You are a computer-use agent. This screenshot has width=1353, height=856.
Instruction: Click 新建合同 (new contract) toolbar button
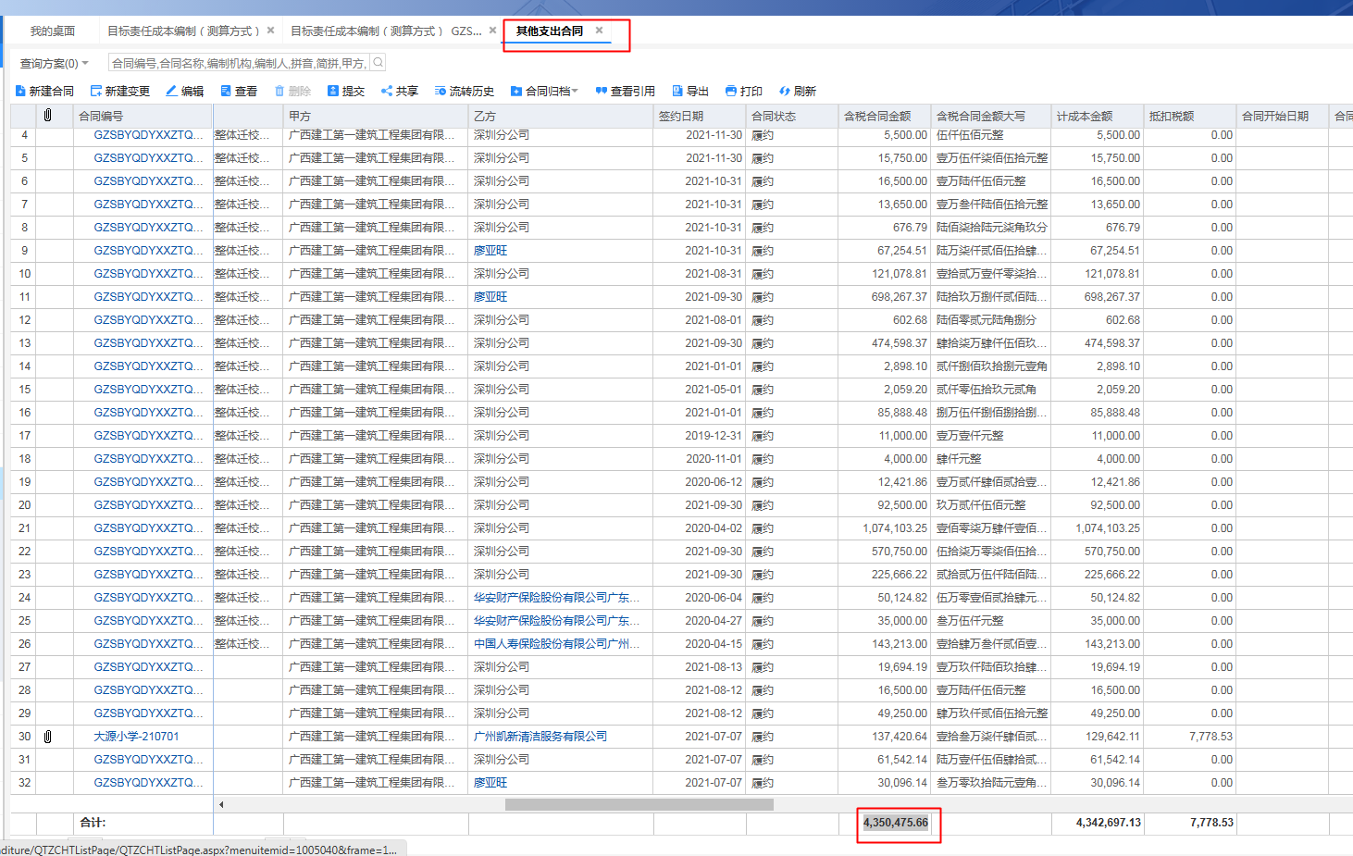pos(44,91)
